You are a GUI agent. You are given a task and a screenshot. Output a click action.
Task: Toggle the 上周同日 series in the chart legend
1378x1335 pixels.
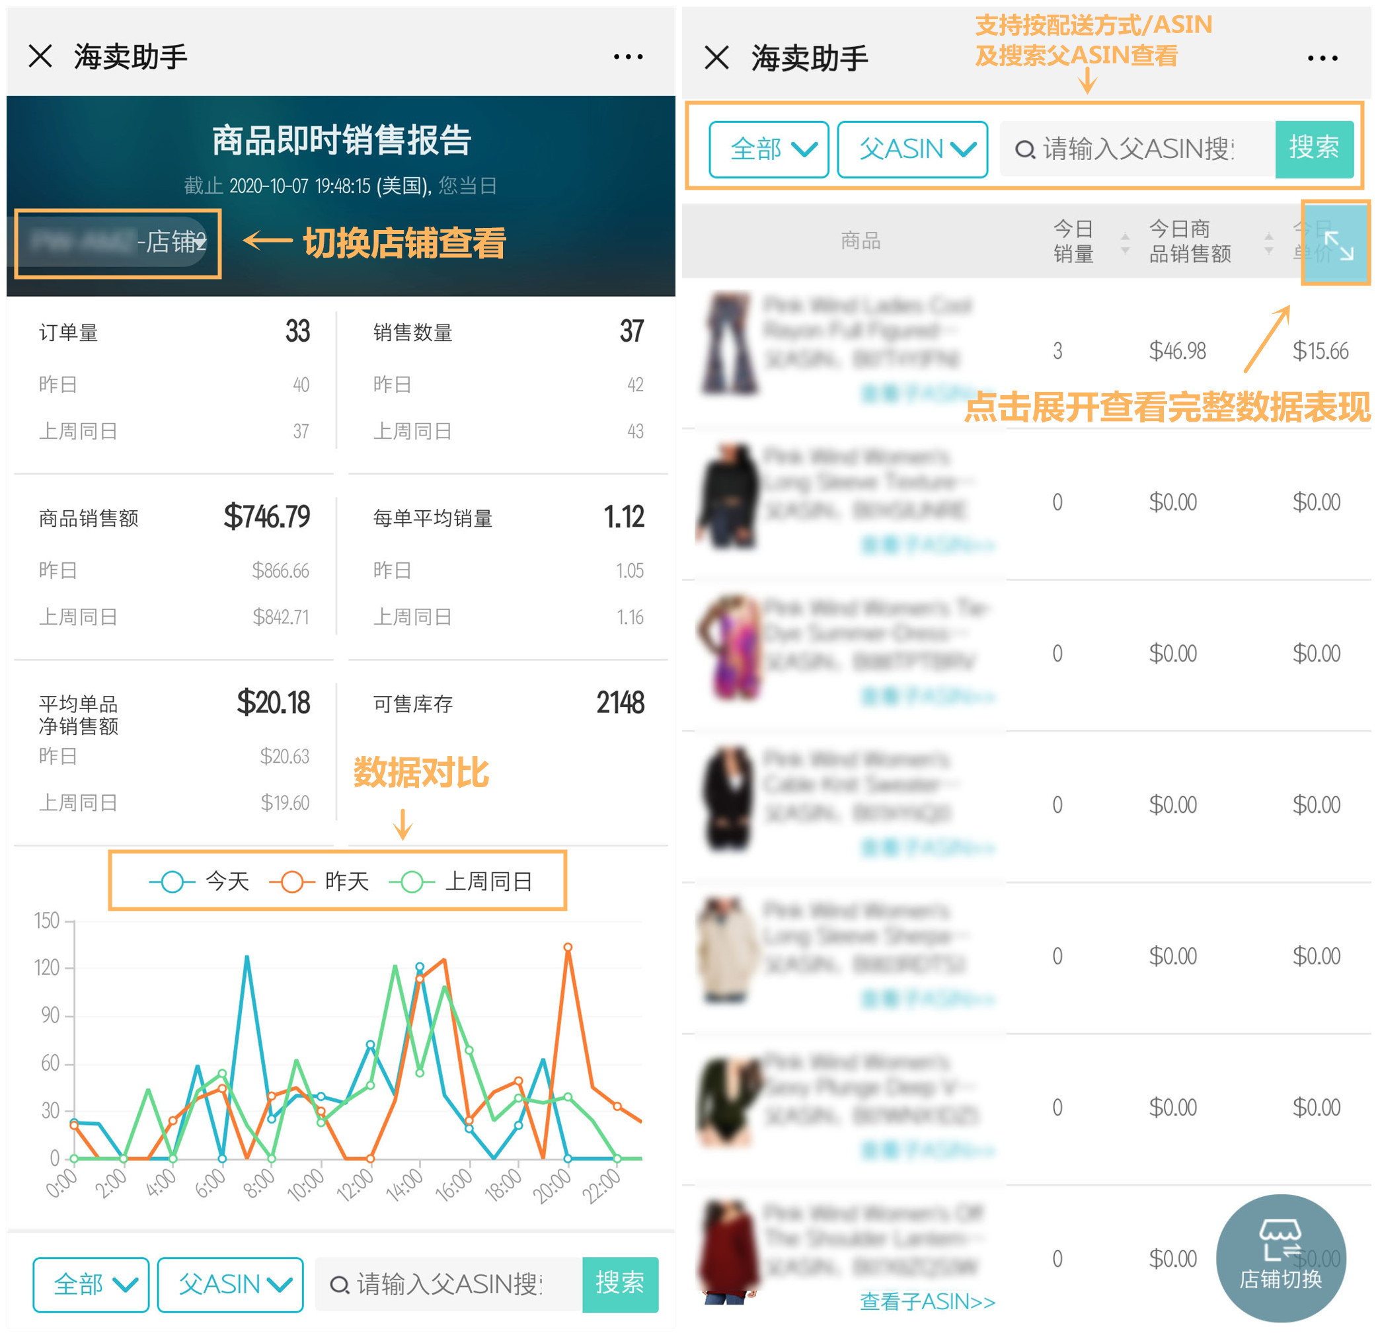pyautogui.click(x=461, y=881)
